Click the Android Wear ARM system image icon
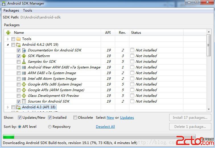Screen dimensions: 215x148 24,67
